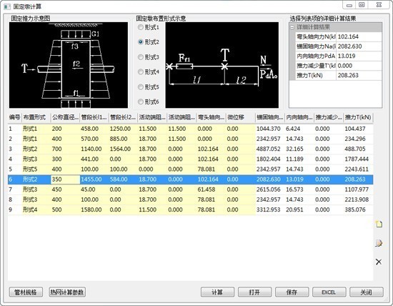Click the edit row pencil icon

(x=379, y=243)
